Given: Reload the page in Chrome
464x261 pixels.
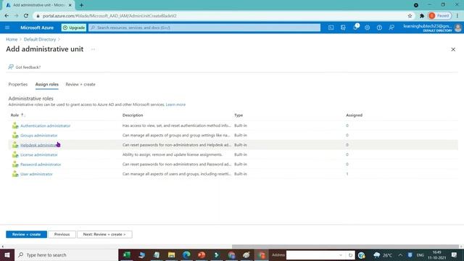Looking at the screenshot, I should pyautogui.click(x=26, y=16).
